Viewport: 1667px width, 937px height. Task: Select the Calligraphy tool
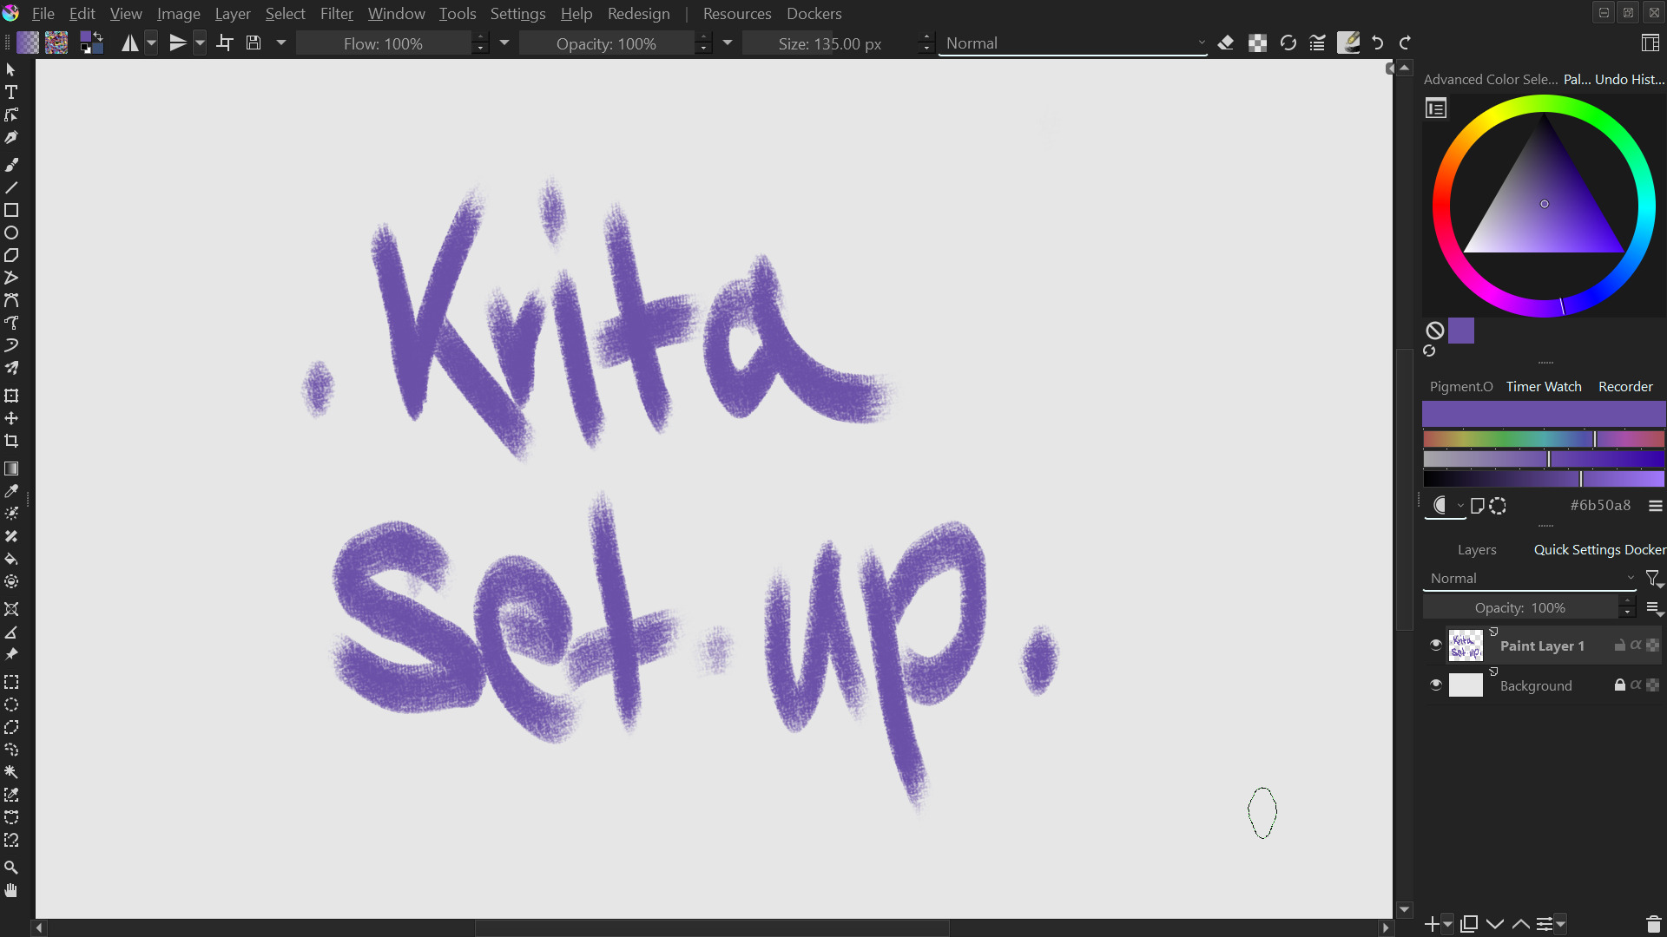11,138
